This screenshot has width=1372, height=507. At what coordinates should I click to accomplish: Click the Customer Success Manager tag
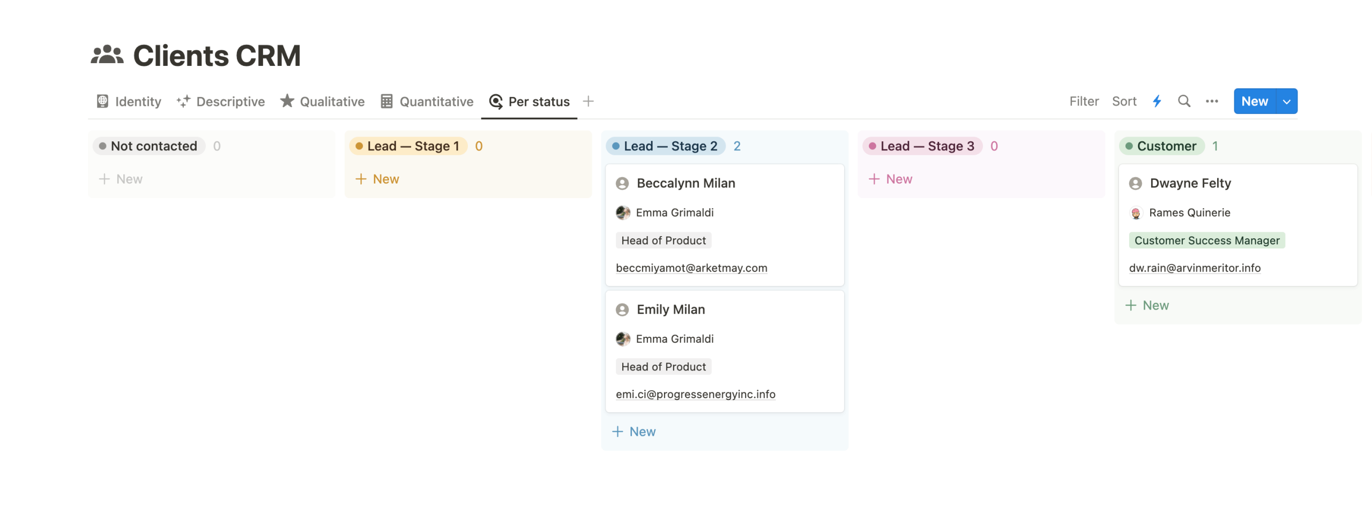[1206, 240]
